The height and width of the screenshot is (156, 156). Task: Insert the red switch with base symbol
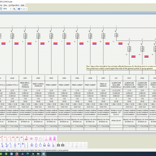27,138
